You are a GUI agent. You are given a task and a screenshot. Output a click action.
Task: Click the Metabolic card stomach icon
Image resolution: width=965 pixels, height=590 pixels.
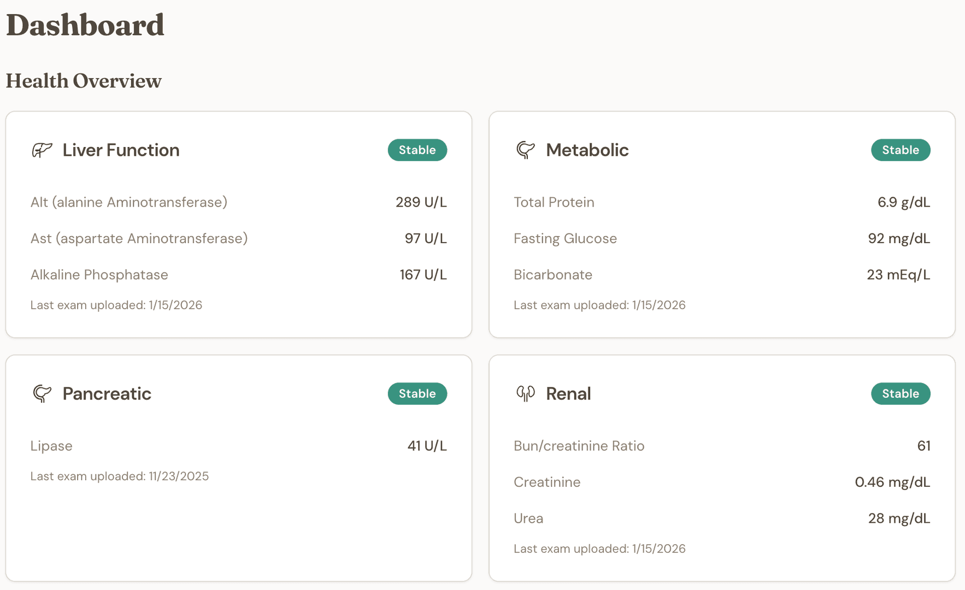(x=525, y=150)
